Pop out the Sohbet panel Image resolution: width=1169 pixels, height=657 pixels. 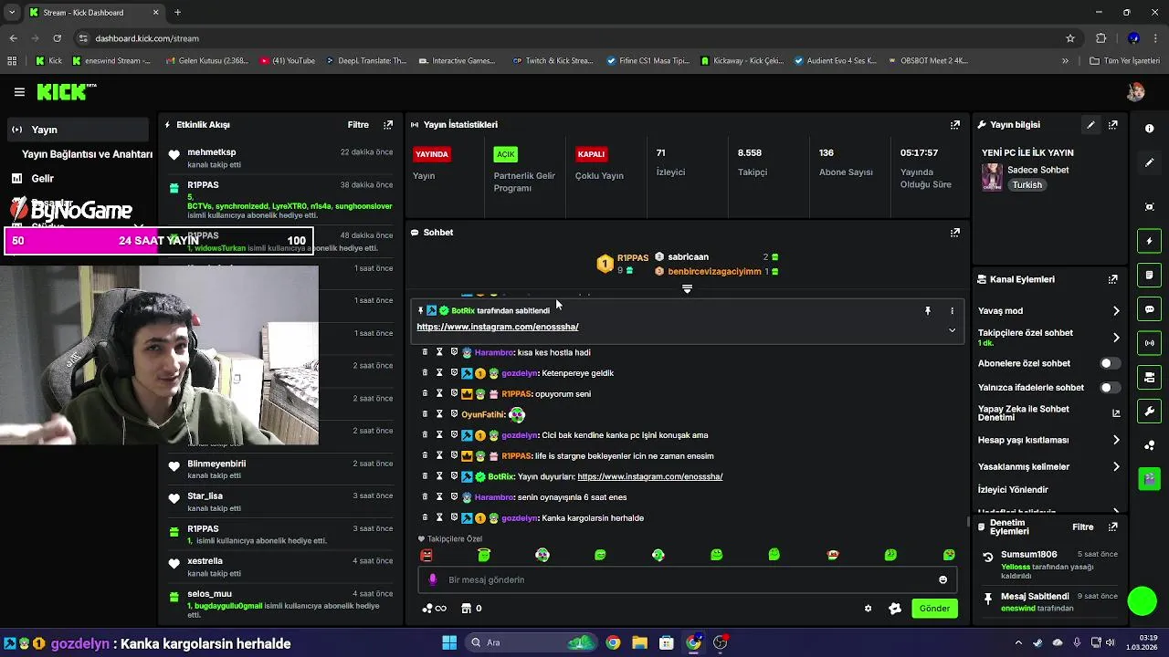[954, 232]
